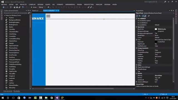178x100 pixels.
Task: Select the Puntero item in the toolbox
Action: click(11, 18)
